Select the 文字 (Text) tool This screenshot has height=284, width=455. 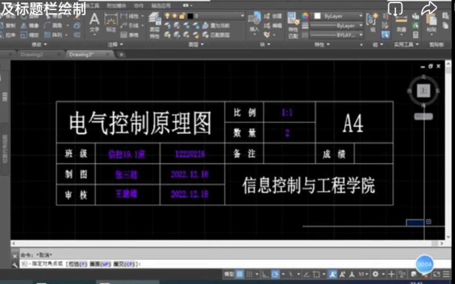94,23
